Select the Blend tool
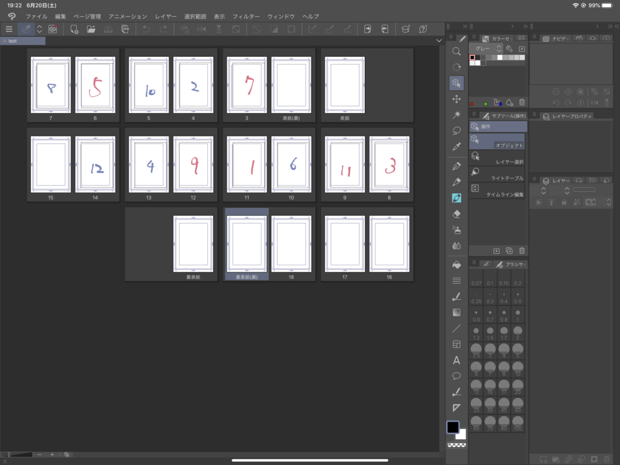 [x=457, y=246]
